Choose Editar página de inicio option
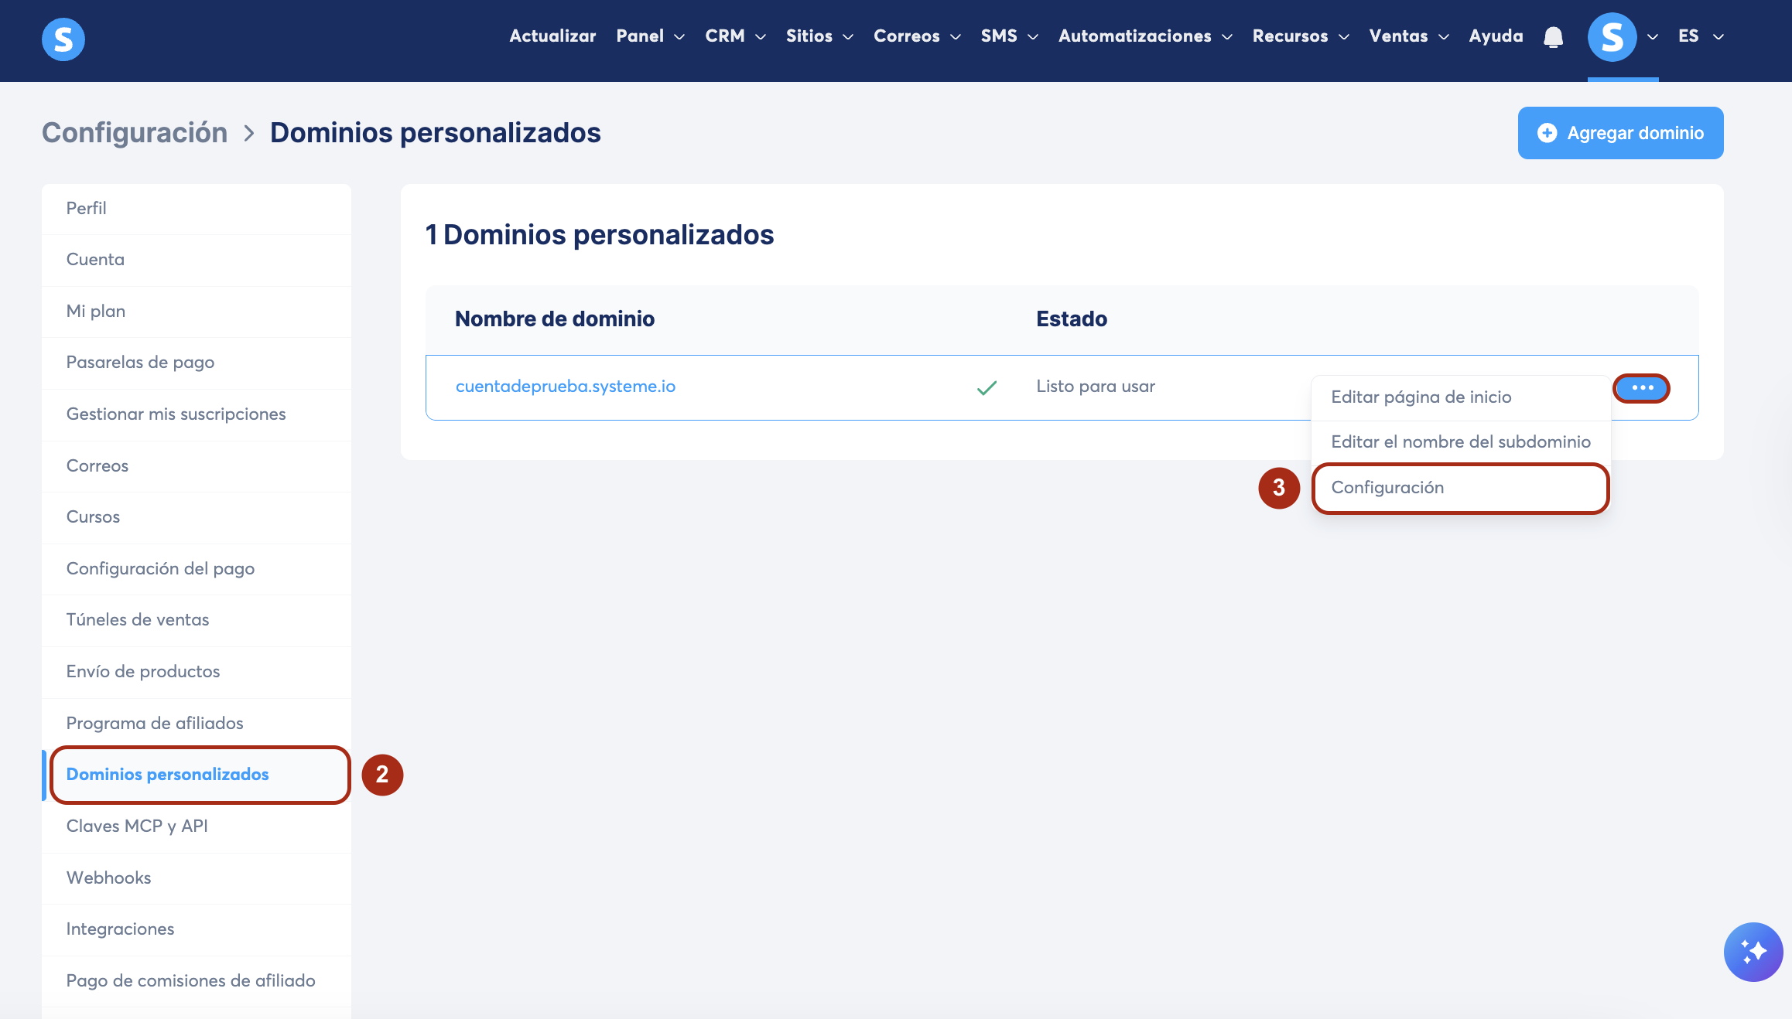Screen dimensions: 1792x1019 [1421, 397]
